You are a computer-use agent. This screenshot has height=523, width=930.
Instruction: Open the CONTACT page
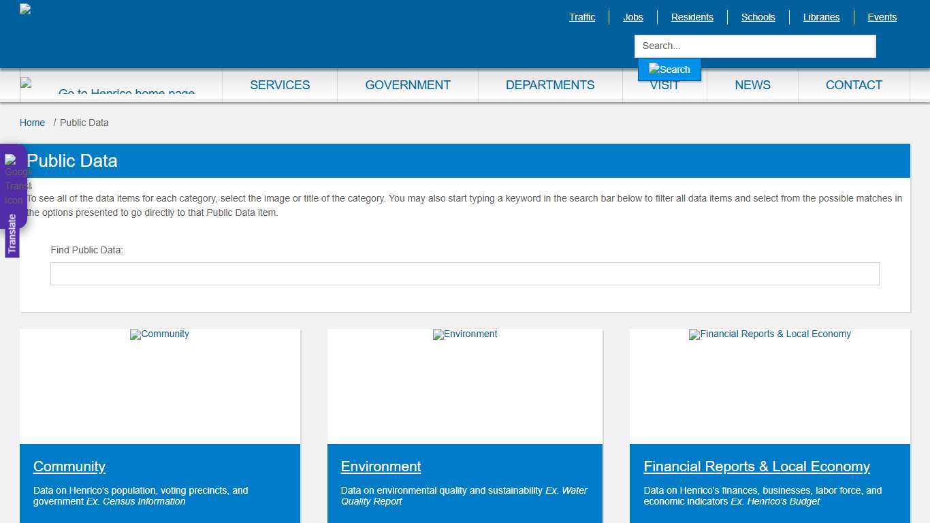tap(854, 84)
